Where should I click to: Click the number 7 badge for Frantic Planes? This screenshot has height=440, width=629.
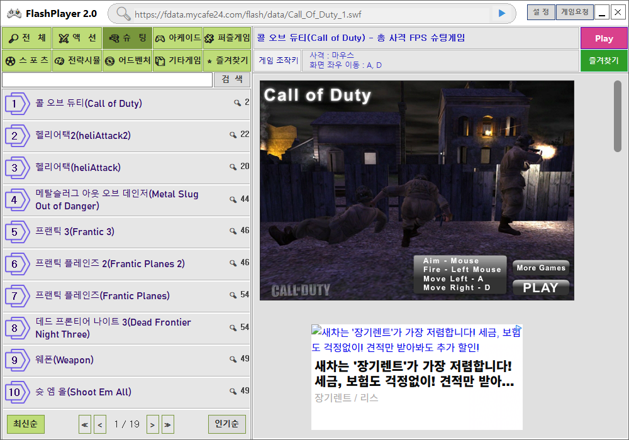(17, 296)
